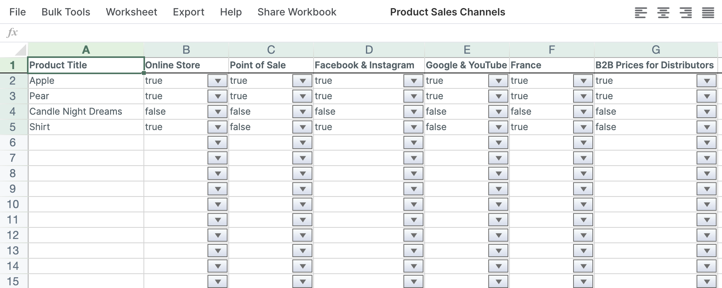Screen dimensions: 722x288
Task: Open the Help menu
Action: (231, 12)
